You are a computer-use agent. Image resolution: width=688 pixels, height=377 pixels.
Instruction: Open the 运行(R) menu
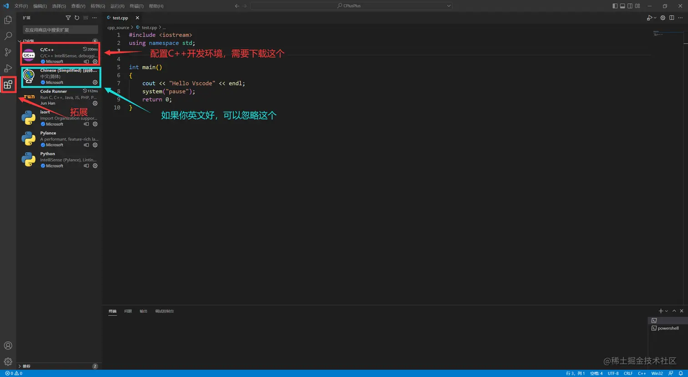tap(117, 6)
